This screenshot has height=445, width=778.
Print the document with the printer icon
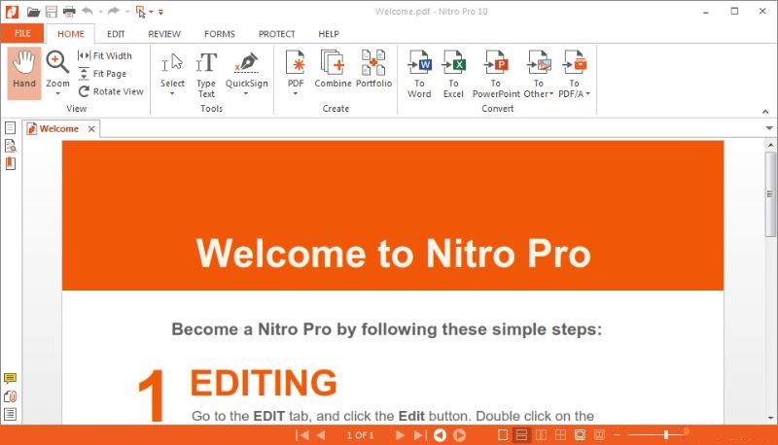pyautogui.click(x=69, y=12)
